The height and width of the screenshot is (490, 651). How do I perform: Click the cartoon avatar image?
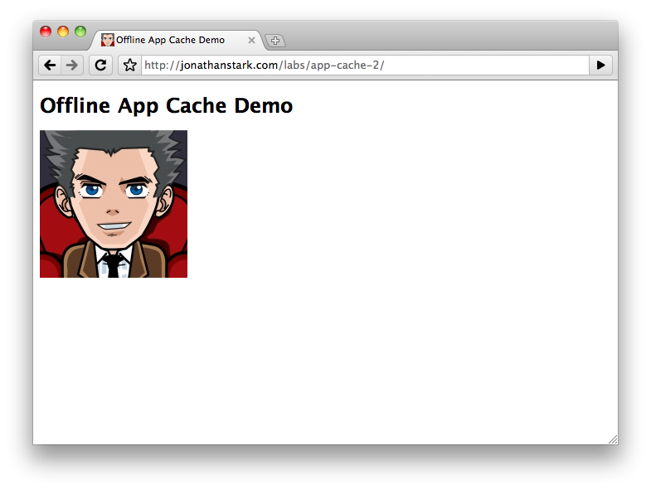(114, 203)
